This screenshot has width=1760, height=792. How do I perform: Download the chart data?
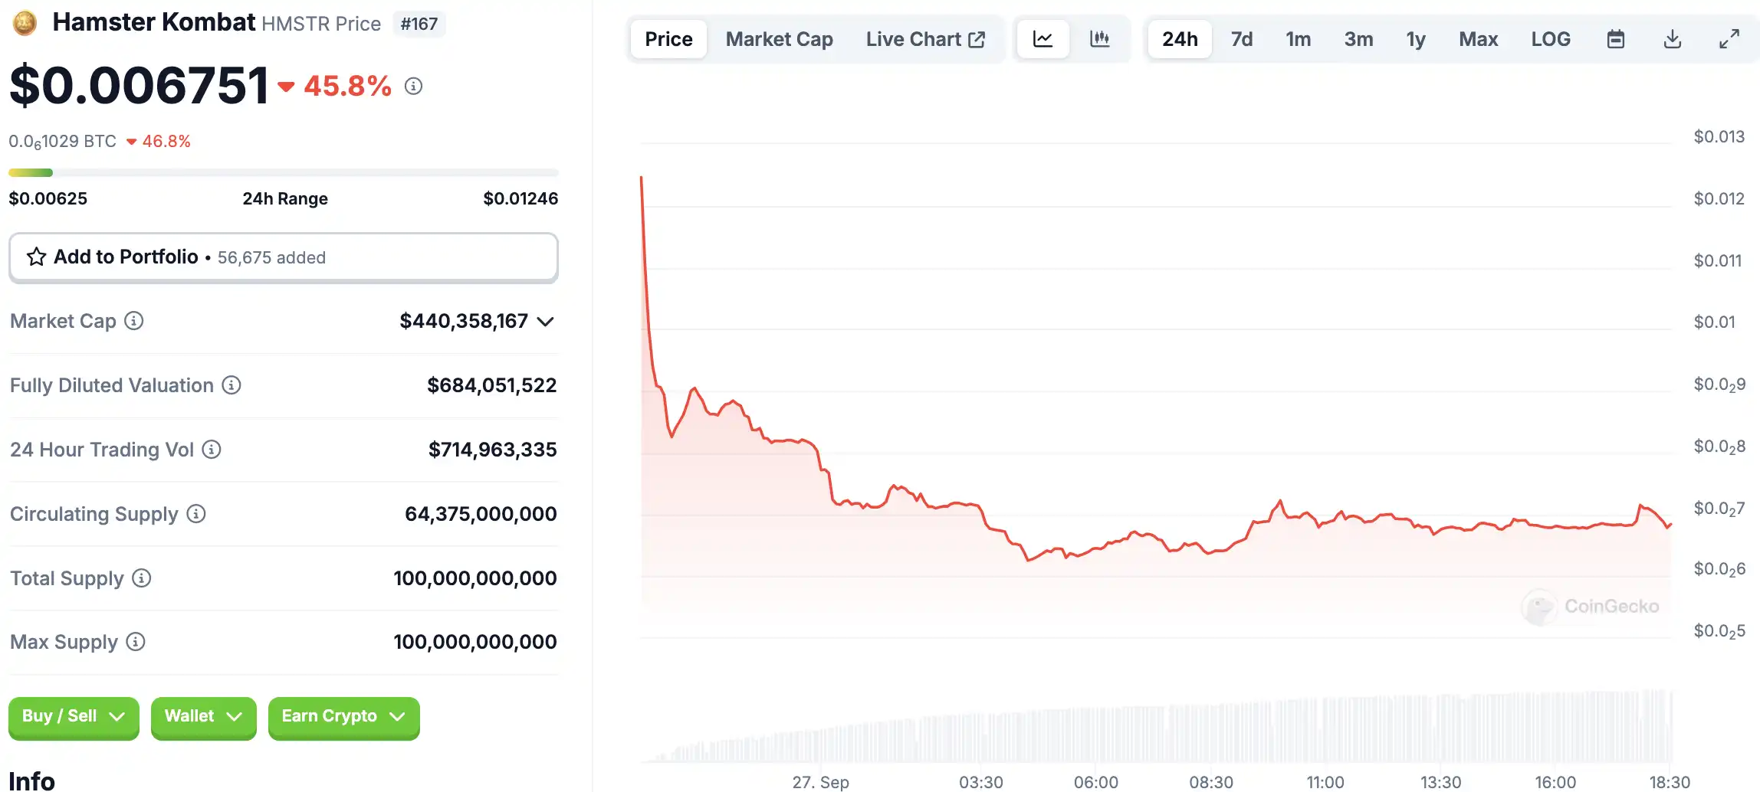pos(1673,39)
